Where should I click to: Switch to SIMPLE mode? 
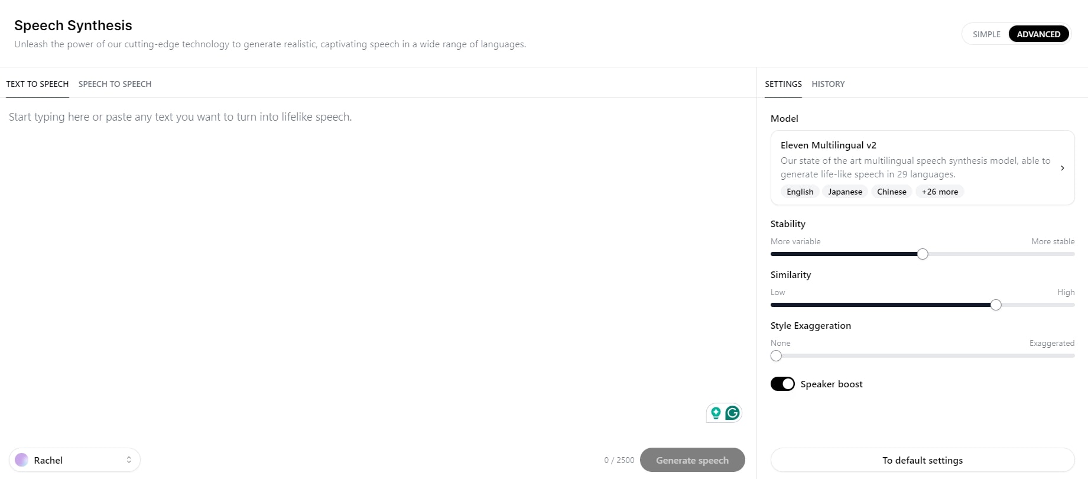coord(986,34)
